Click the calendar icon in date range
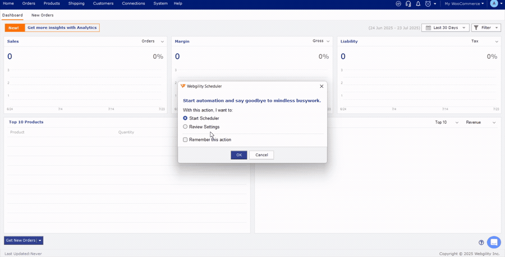Viewport: 505px width, 257px height. pos(428,27)
